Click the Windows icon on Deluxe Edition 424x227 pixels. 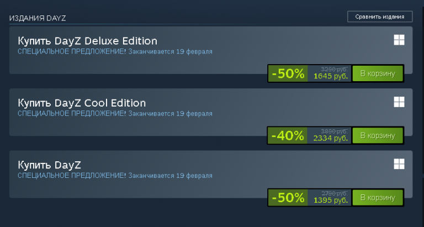pyautogui.click(x=399, y=40)
